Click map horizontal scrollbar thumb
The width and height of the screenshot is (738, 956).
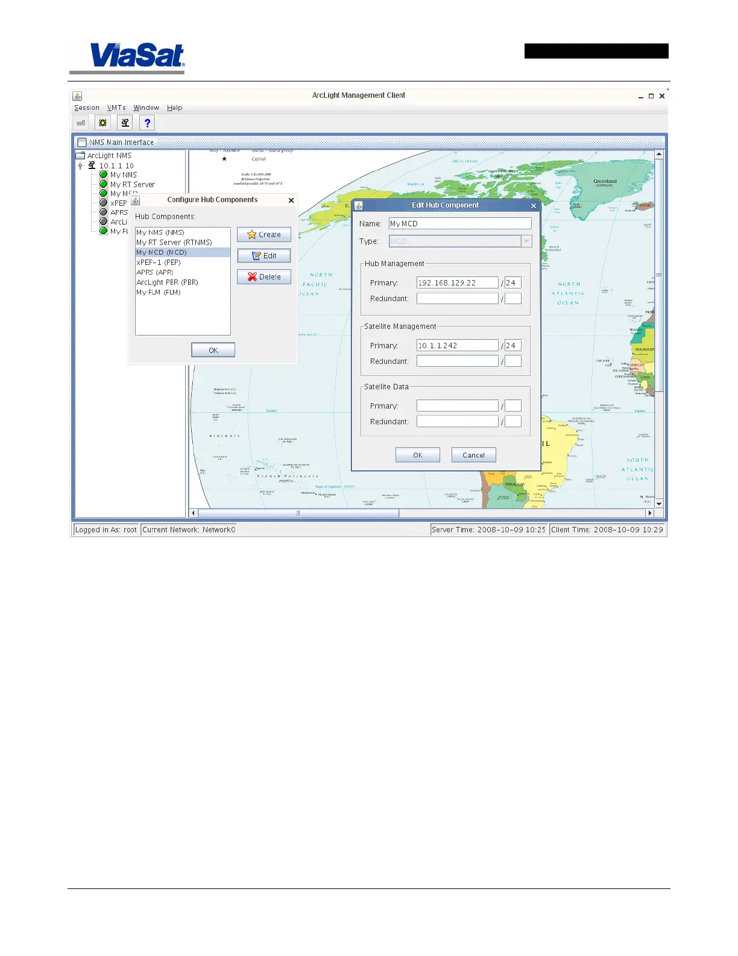(298, 514)
